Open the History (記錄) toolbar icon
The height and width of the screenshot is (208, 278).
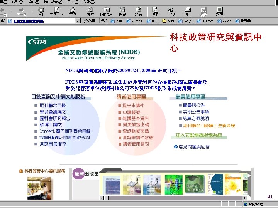coord(138,12)
